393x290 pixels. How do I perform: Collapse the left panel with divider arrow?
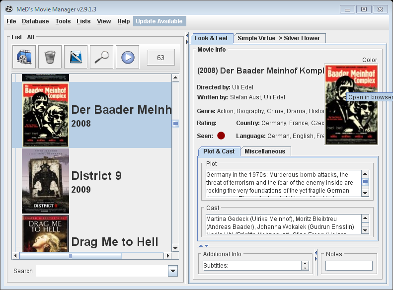186,37
